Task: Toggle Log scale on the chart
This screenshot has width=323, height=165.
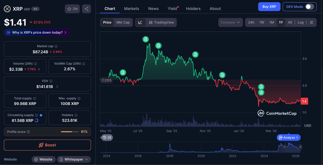Action: [300, 22]
